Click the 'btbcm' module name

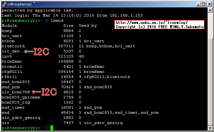tap(8, 41)
